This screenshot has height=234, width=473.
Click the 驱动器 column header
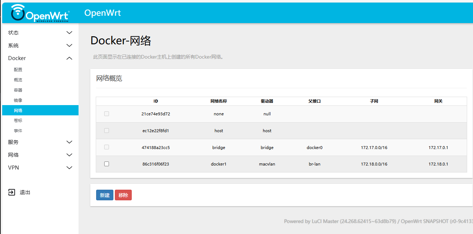coord(267,101)
